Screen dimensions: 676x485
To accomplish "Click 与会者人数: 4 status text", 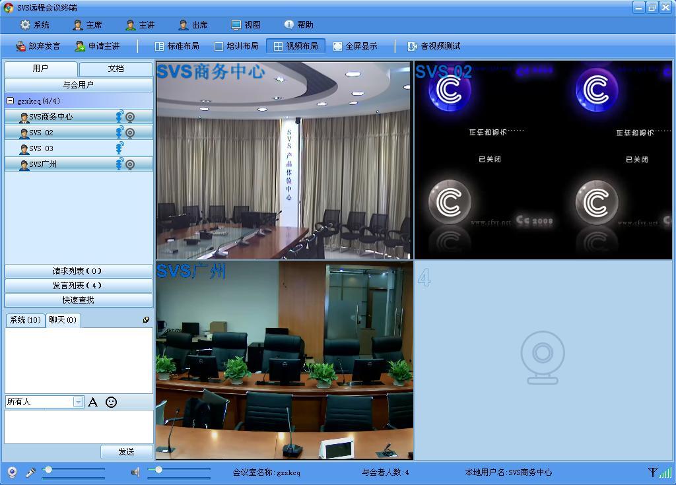I will [x=385, y=472].
